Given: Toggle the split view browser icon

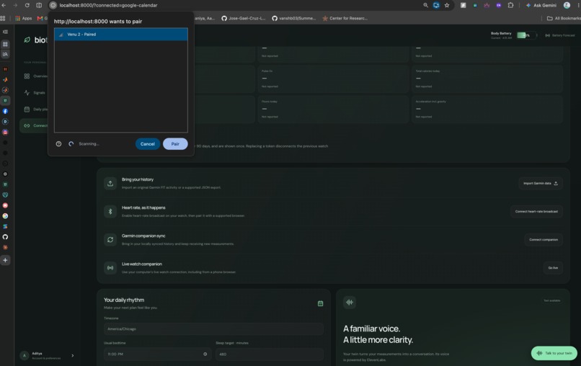Looking at the screenshot, I should click(39, 5).
